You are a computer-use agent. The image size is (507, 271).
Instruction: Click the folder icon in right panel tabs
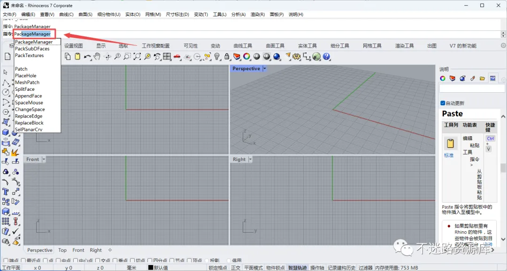[x=482, y=78]
